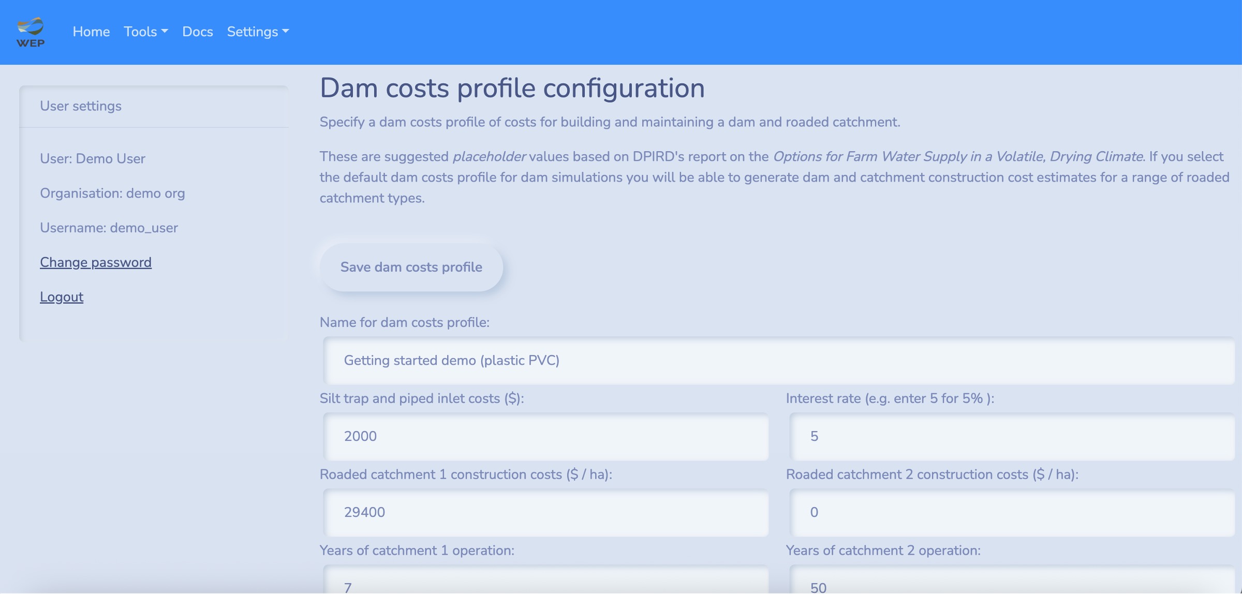
Task: Click the Settings dropdown caret arrow
Action: [x=285, y=32]
